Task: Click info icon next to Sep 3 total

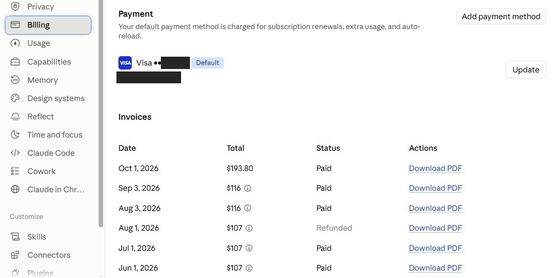Action: (248, 188)
